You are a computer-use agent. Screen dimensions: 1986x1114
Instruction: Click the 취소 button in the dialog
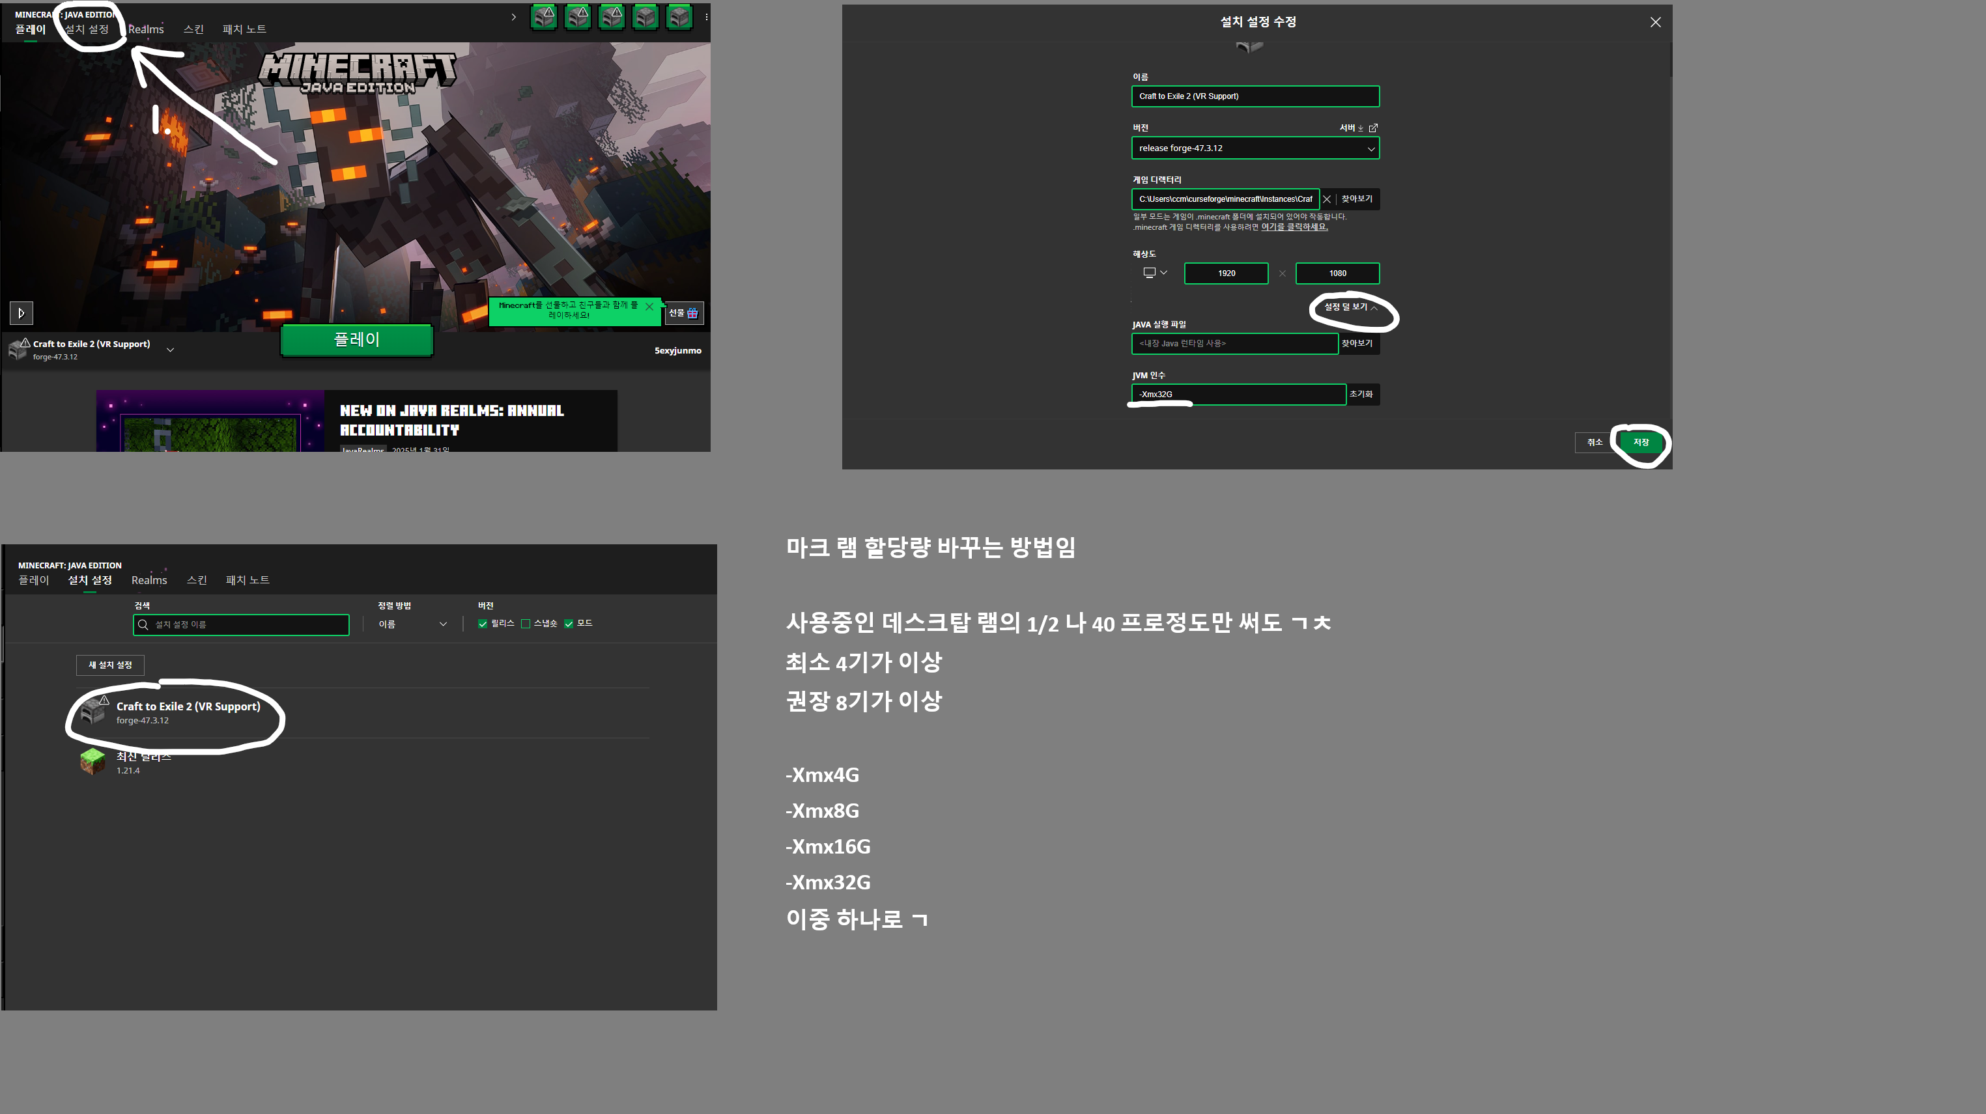point(1595,442)
